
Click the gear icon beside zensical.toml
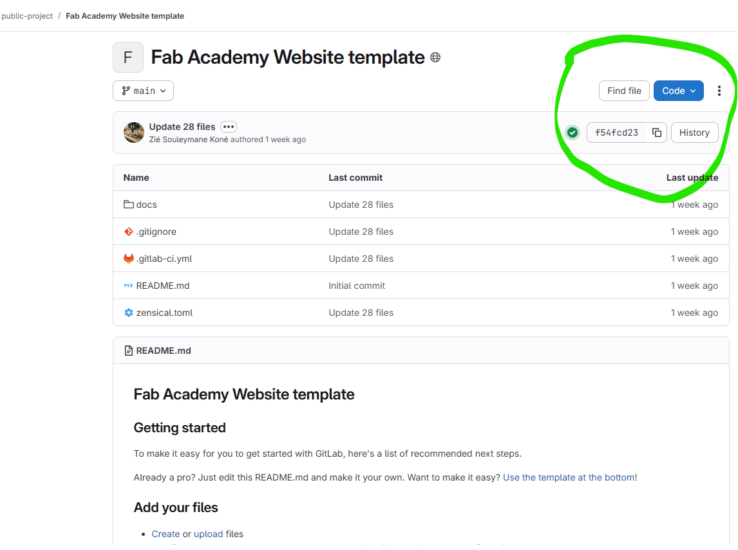pyautogui.click(x=129, y=313)
